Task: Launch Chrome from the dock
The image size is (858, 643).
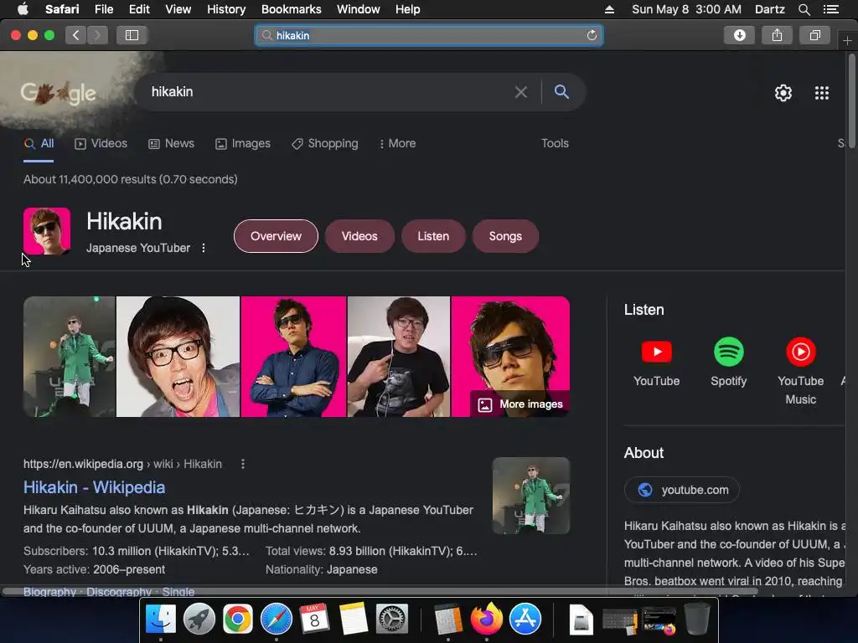Action: point(237,620)
